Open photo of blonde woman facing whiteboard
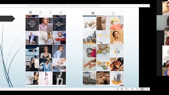Viewport: 169px width, 95px height. 46,38
